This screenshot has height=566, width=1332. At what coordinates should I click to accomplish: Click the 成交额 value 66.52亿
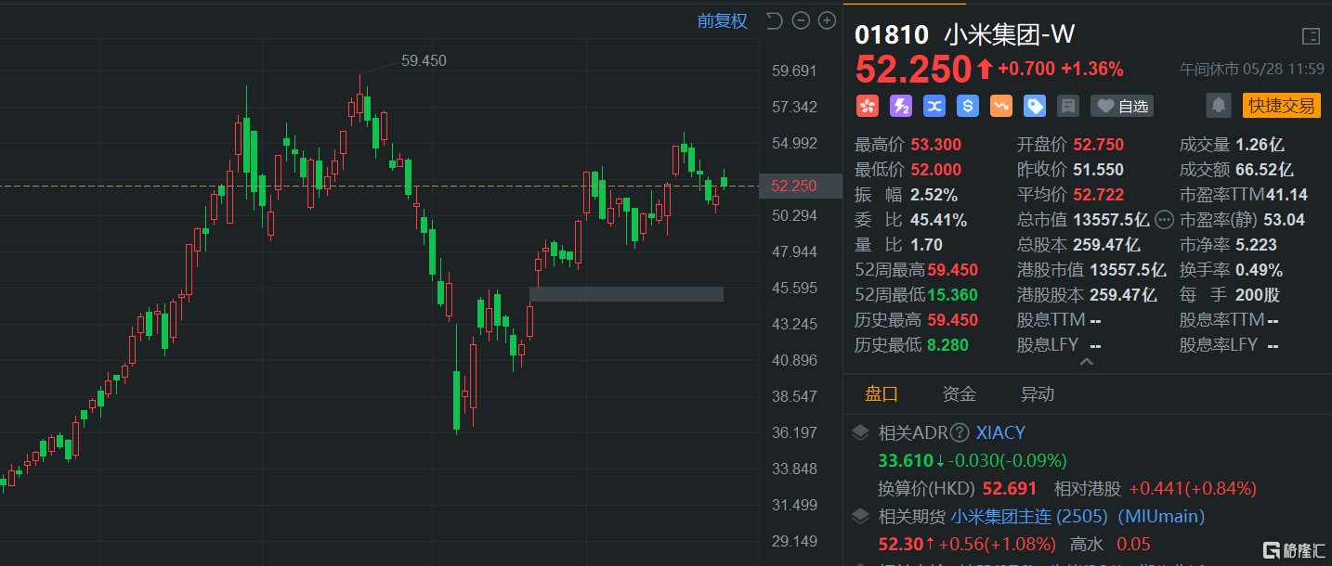(x=1264, y=170)
